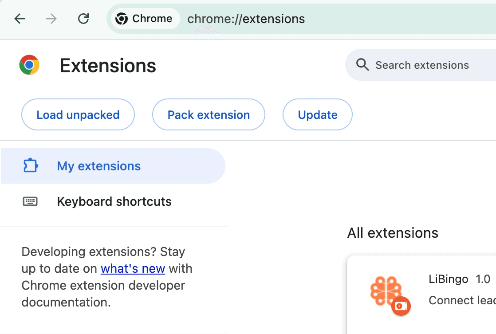
Task: Select the My extensions label
Action: tap(99, 166)
